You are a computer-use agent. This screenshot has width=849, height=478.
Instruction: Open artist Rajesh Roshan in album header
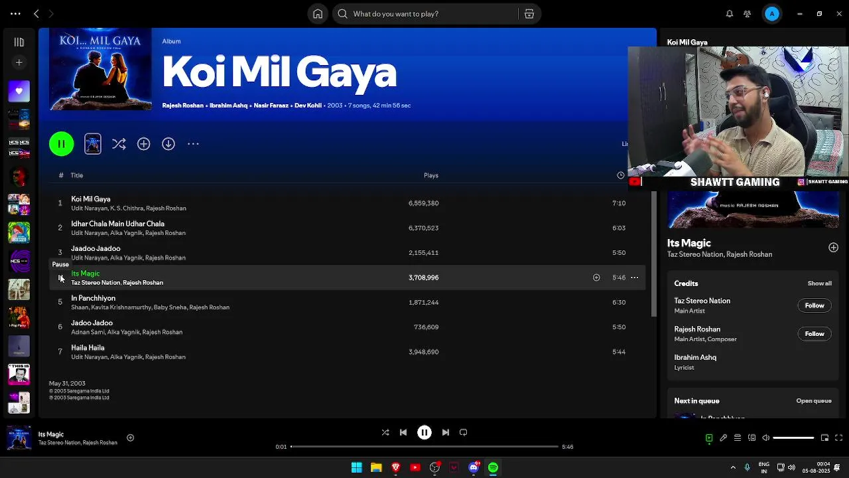coord(182,106)
